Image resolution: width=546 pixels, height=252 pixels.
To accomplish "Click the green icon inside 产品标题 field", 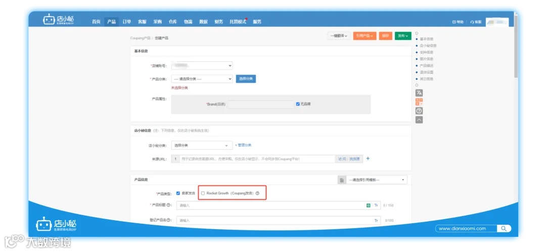I will 369,205.
